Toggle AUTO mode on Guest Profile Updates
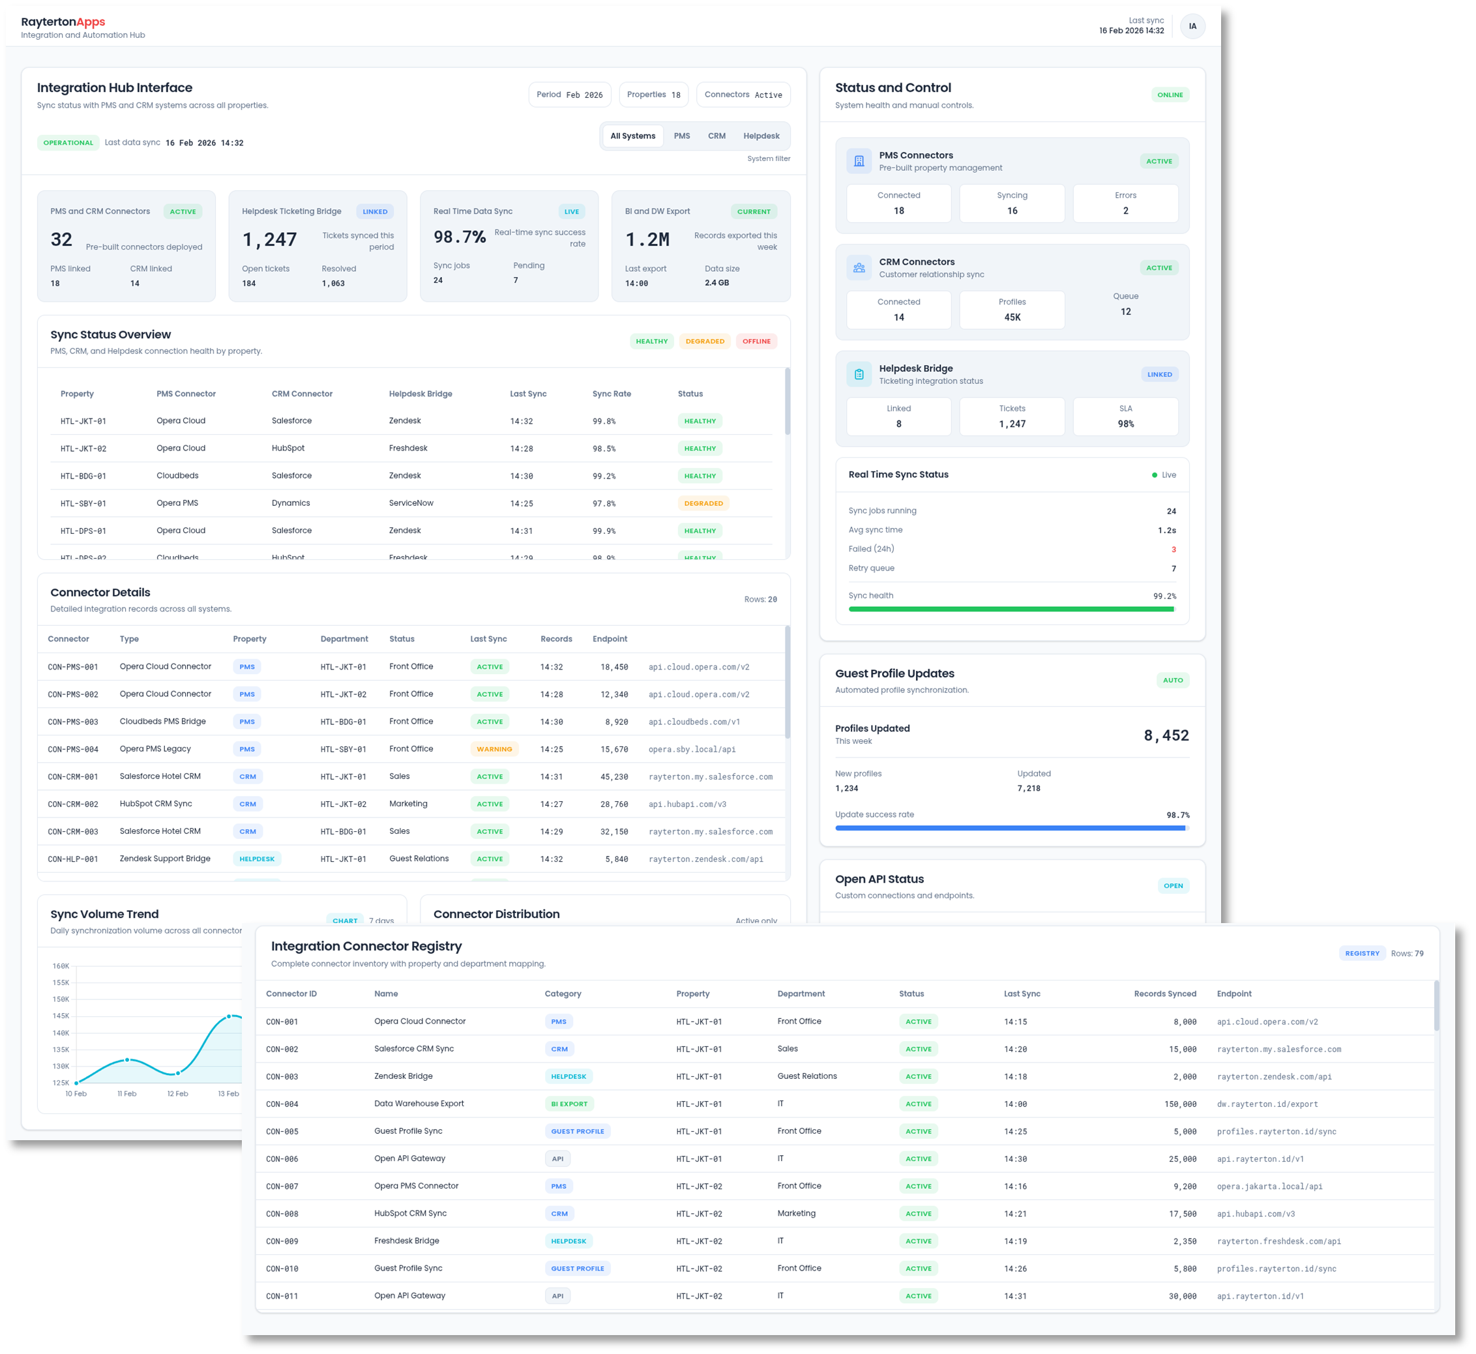The width and height of the screenshot is (1476, 1354). 1173,680
